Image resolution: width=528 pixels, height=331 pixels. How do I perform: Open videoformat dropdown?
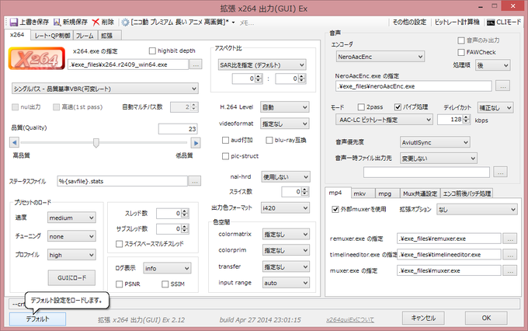tap(285, 124)
